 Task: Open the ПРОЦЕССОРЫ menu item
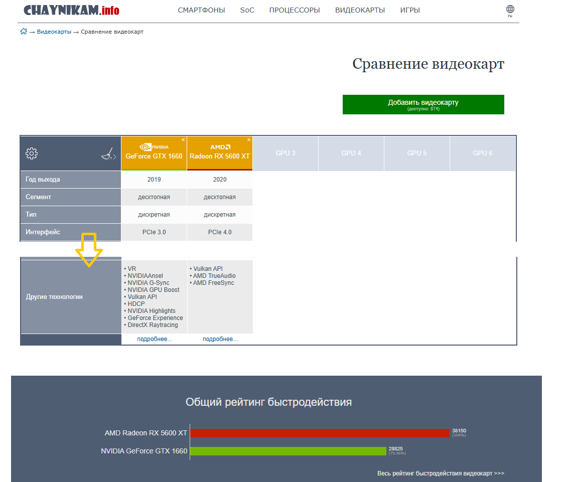(295, 10)
